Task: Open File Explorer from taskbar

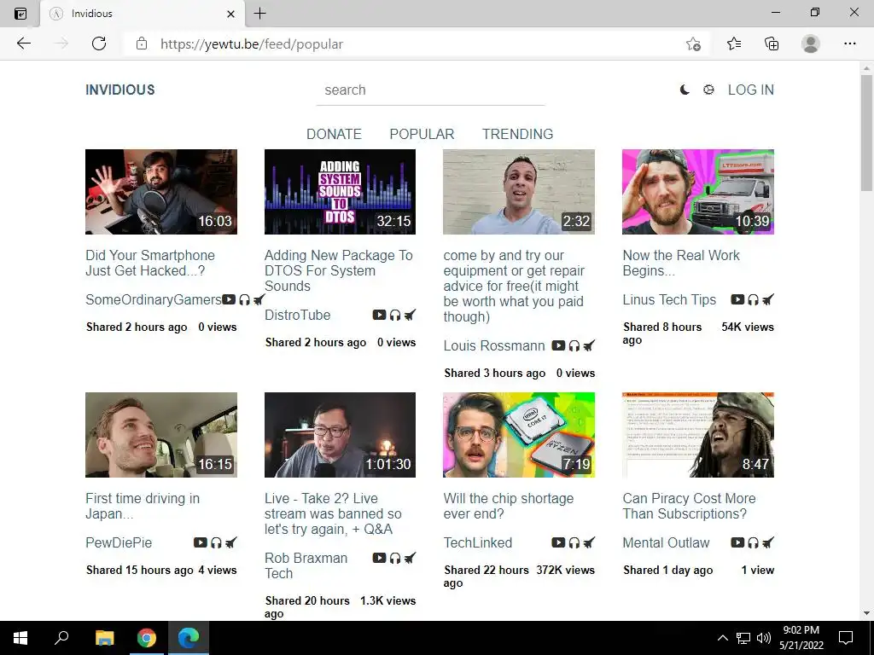Action: click(x=104, y=638)
